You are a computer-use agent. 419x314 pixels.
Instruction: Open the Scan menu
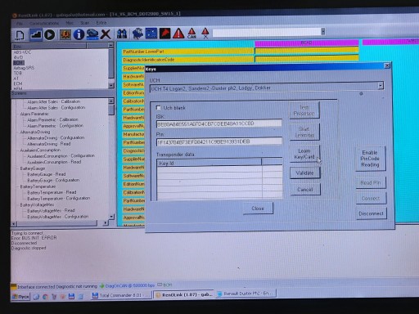point(85,23)
